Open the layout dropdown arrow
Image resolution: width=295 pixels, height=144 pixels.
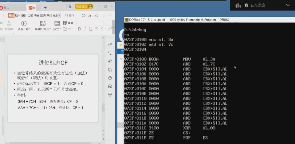coord(60,29)
